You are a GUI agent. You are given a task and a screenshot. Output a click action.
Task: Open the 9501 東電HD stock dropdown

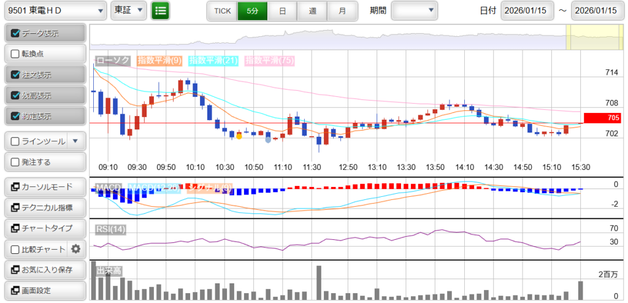click(x=55, y=10)
